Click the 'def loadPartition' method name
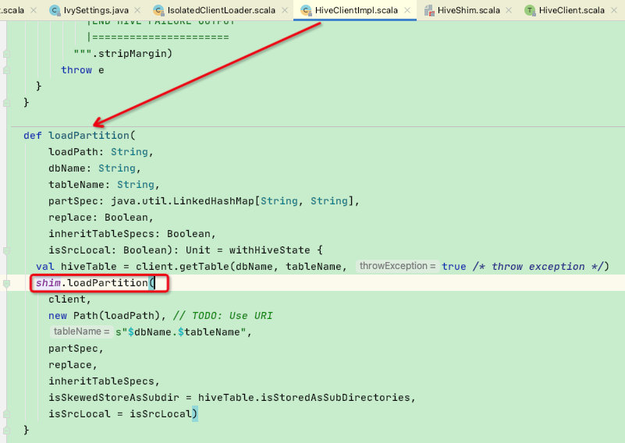 (x=88, y=136)
